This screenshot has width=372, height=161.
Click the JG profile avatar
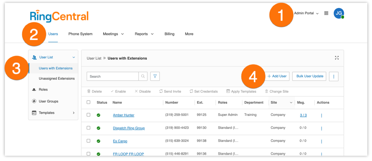click(339, 13)
